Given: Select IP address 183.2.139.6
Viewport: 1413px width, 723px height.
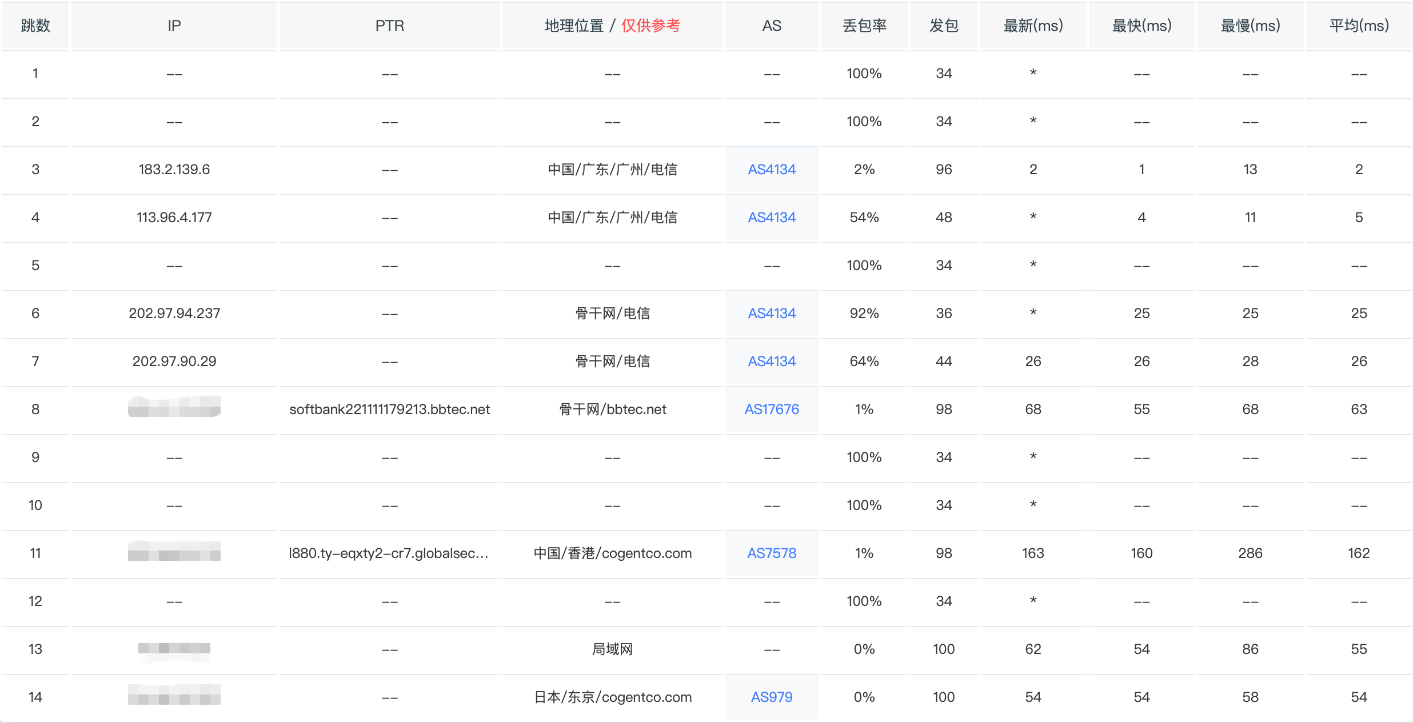Looking at the screenshot, I should pyautogui.click(x=174, y=170).
